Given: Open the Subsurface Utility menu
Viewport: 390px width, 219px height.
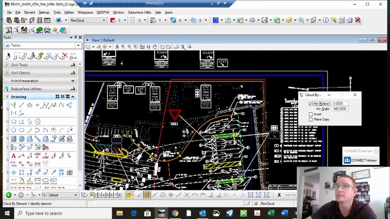Looking at the screenshot, I should pos(140,12).
